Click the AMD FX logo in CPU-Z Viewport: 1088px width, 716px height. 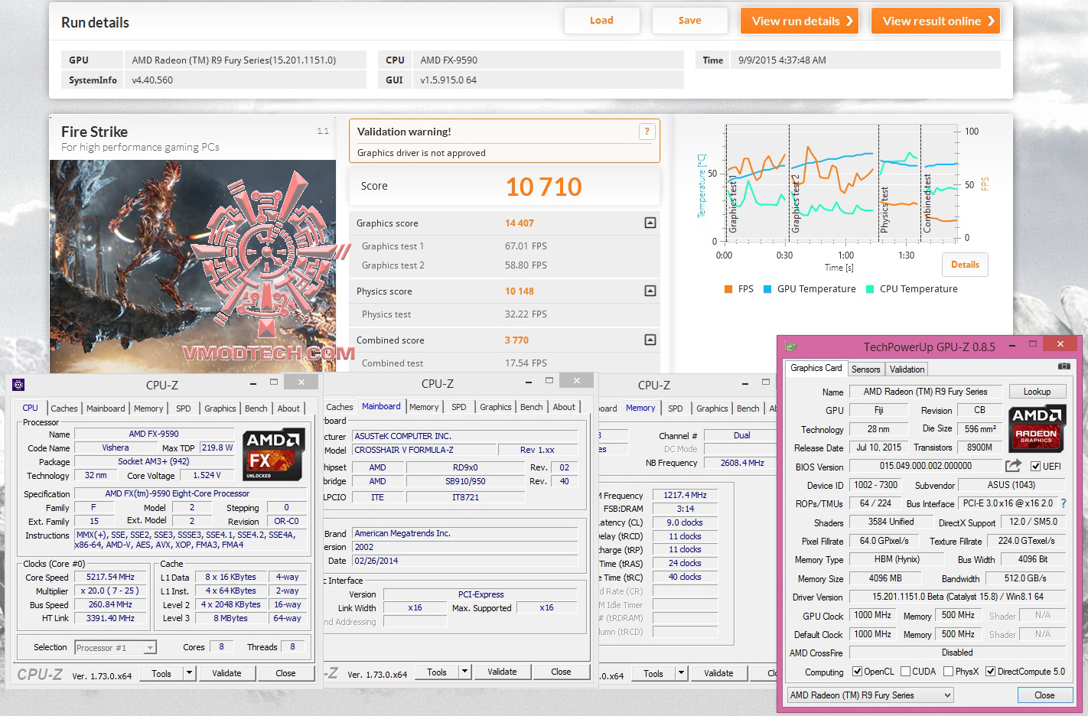tap(273, 456)
